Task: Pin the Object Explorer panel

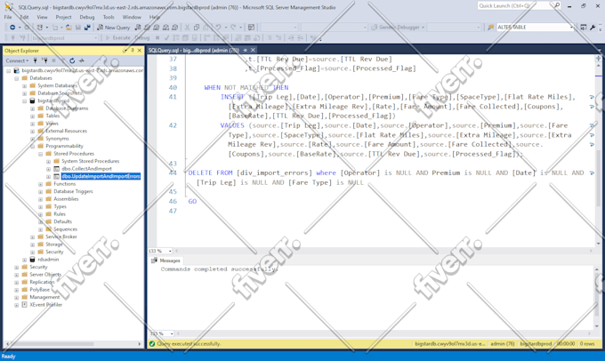Action: pyautogui.click(x=132, y=51)
